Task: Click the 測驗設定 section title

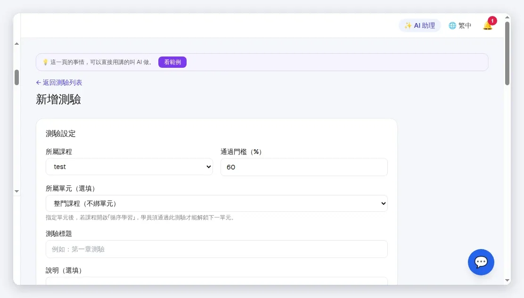Action: pyautogui.click(x=61, y=134)
